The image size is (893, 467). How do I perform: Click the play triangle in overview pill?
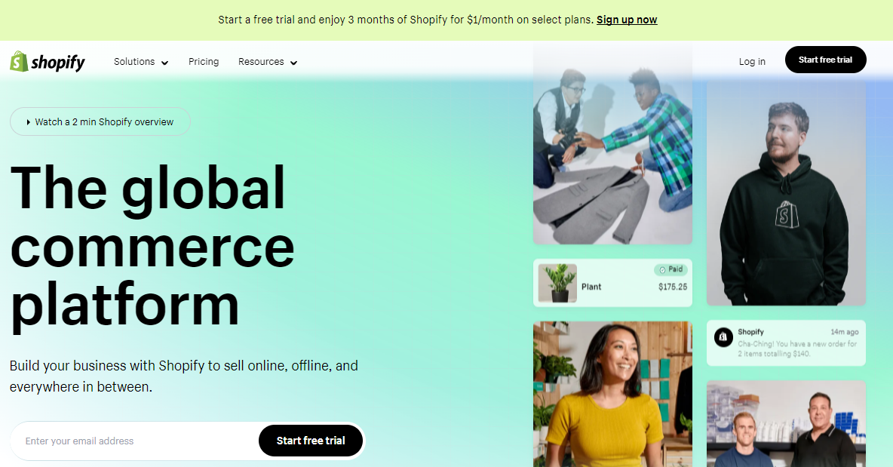click(29, 122)
